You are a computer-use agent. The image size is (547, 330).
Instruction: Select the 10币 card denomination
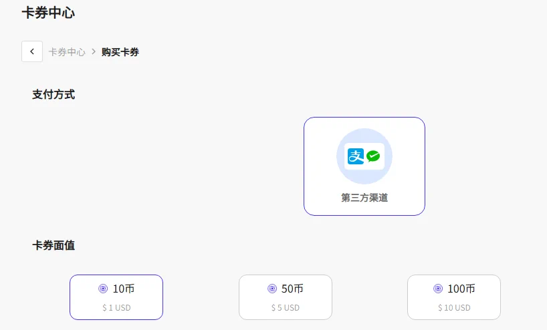tap(116, 297)
